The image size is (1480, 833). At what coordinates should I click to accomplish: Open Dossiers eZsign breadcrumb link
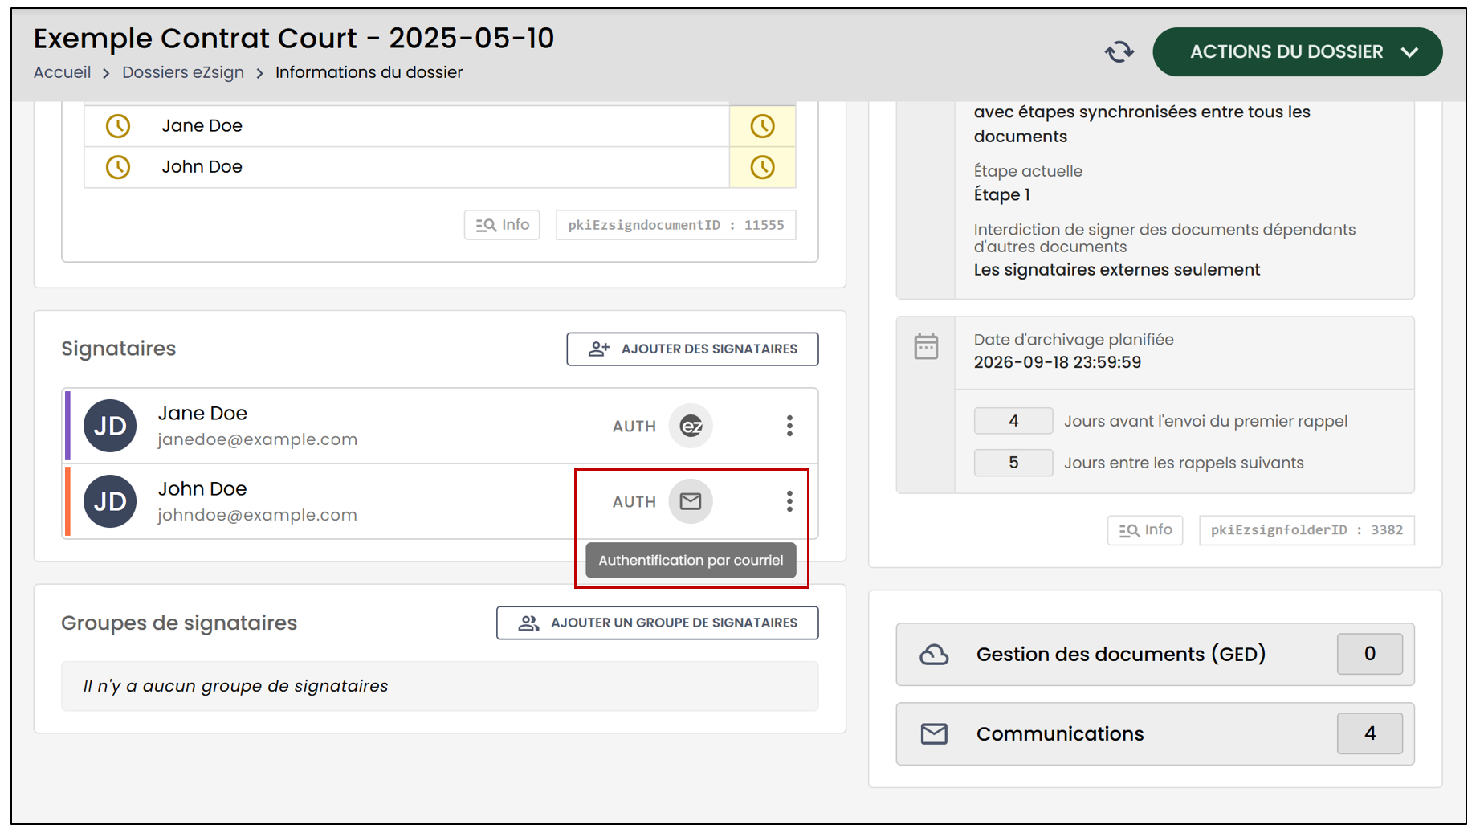coord(183,72)
